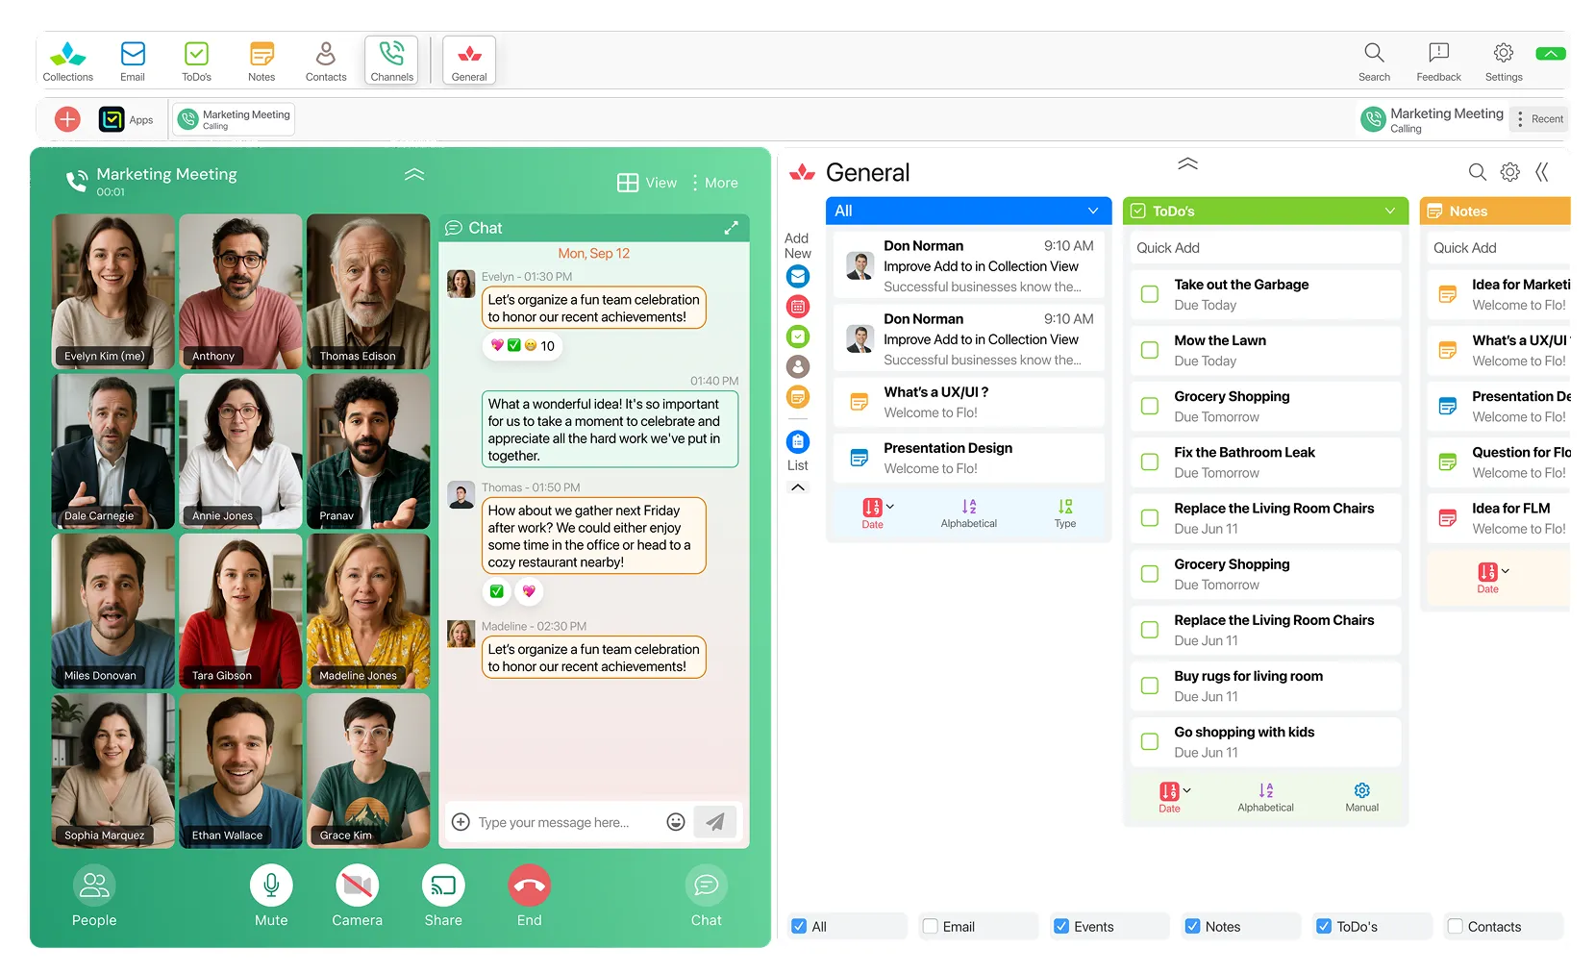1595x973 pixels.
Task: Open the More menu in the call
Action: (715, 183)
